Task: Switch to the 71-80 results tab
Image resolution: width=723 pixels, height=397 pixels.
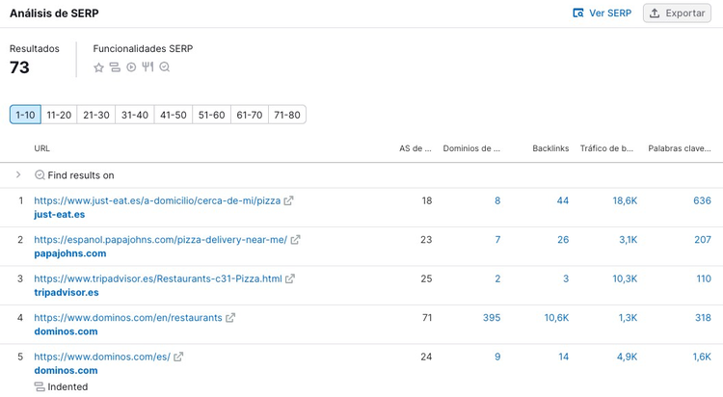Action: [x=287, y=115]
